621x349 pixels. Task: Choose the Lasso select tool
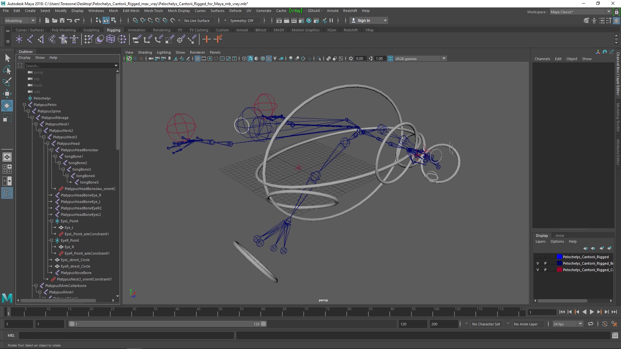coord(7,70)
